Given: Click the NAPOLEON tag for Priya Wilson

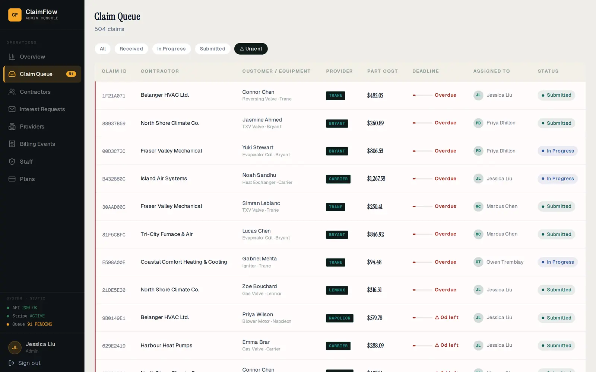Looking at the screenshot, I should (x=340, y=318).
